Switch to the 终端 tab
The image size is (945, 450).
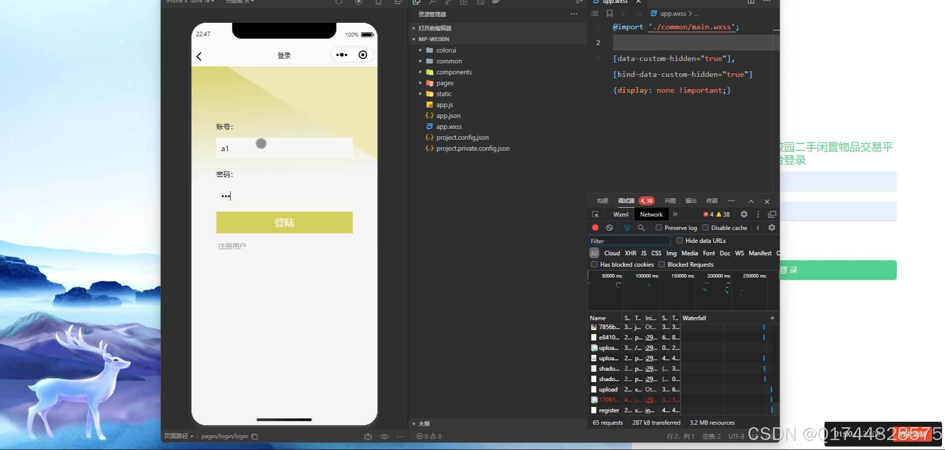(712, 201)
